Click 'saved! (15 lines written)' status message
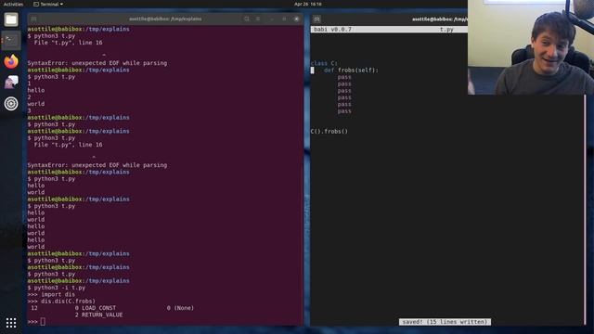 tap(445, 322)
